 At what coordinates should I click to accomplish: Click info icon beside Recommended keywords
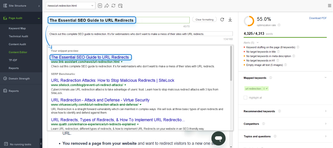(x=279, y=111)
